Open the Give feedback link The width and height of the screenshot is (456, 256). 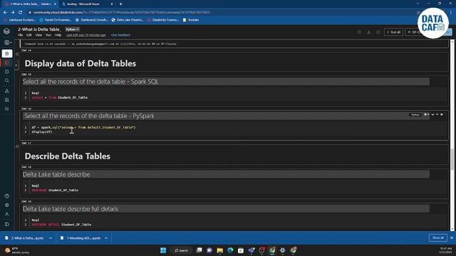(x=120, y=35)
